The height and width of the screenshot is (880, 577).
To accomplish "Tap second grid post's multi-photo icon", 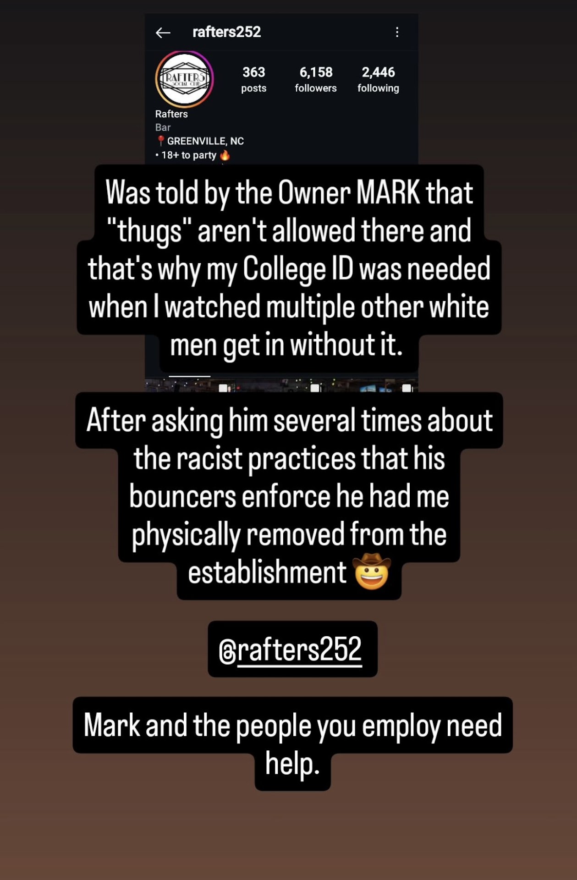I will click(315, 388).
